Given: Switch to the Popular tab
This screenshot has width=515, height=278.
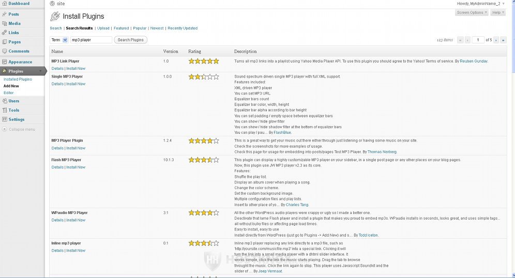Looking at the screenshot, I should (x=140, y=28).
